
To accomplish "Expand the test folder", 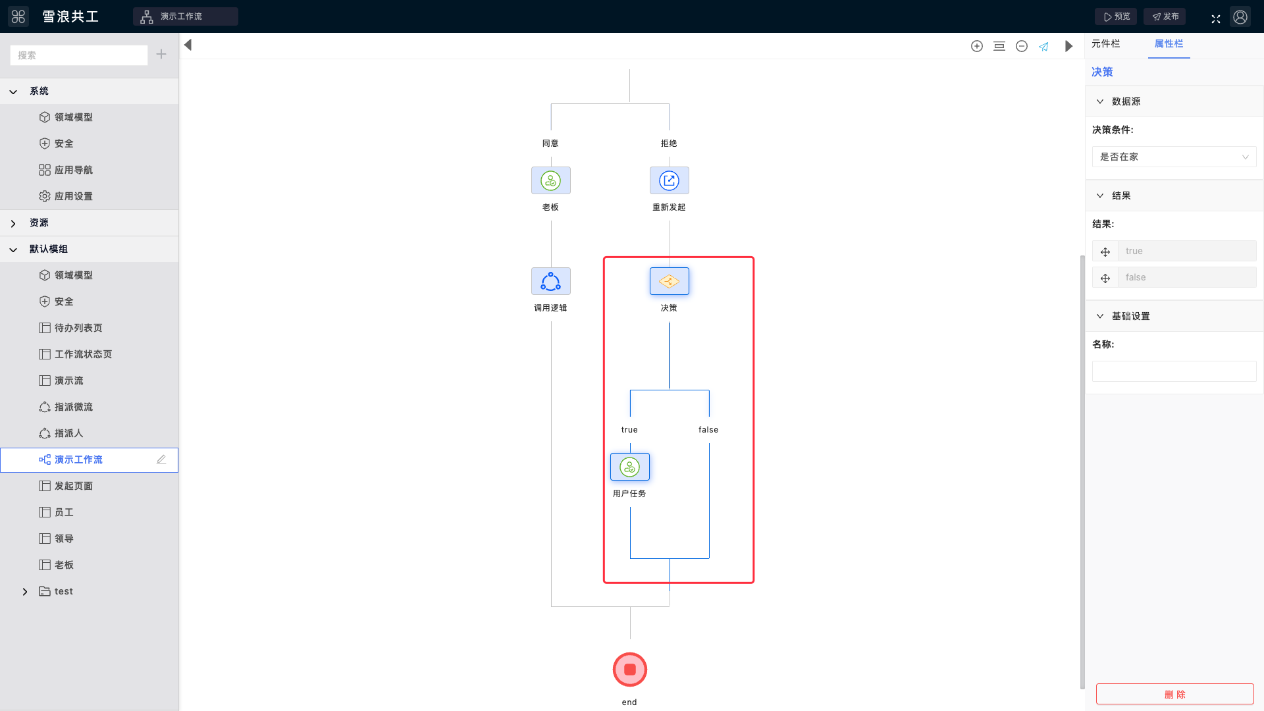I will click(25, 592).
